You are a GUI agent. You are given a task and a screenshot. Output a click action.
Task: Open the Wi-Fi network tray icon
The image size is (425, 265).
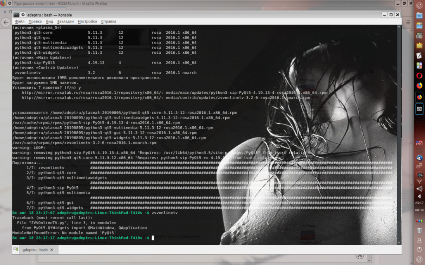pyautogui.click(x=419, y=181)
